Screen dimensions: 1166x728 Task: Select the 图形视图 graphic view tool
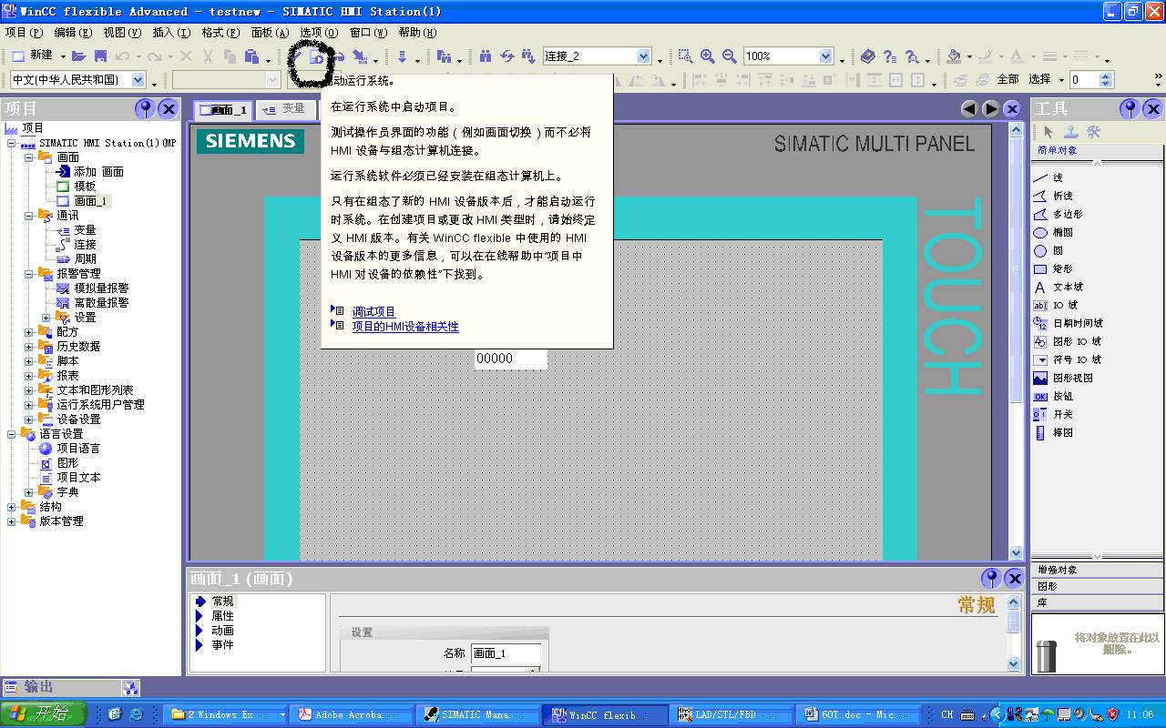point(1063,378)
